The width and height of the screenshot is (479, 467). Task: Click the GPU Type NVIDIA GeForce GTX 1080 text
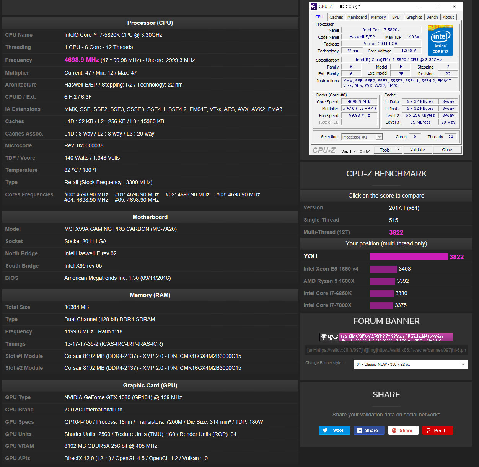pyautogui.click(x=123, y=397)
